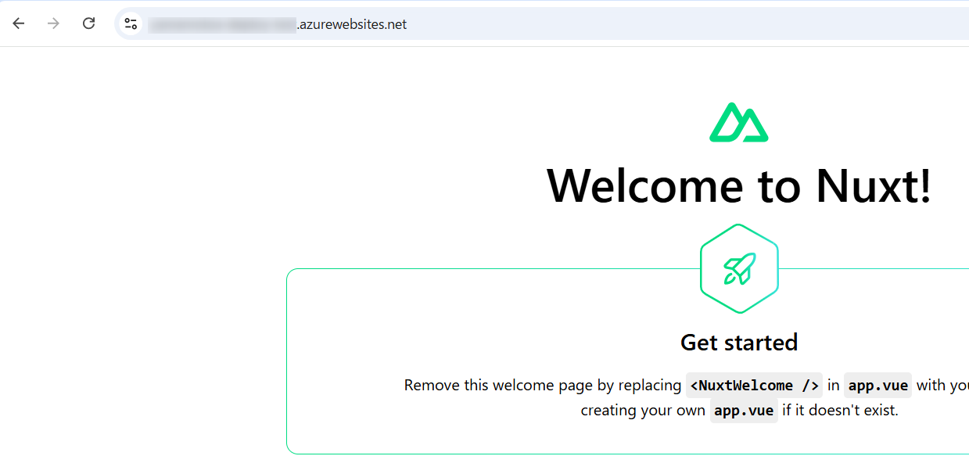Viewport: 969px width, 474px height.
Task: Click the Welcome to Nuxt title
Action: pos(738,186)
